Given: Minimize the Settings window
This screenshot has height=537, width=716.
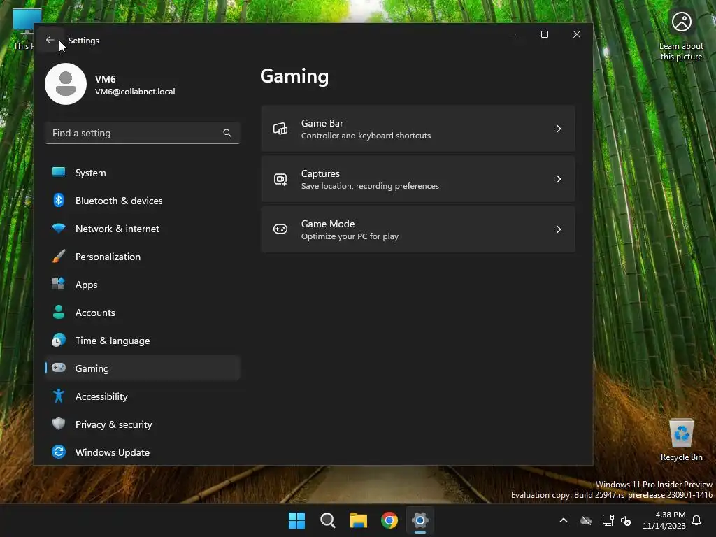Looking at the screenshot, I should pos(513,34).
